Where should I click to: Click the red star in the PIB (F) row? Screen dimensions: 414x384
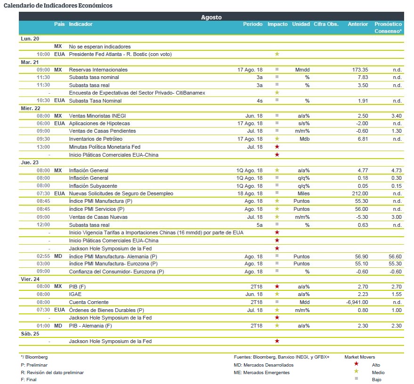[277, 287]
